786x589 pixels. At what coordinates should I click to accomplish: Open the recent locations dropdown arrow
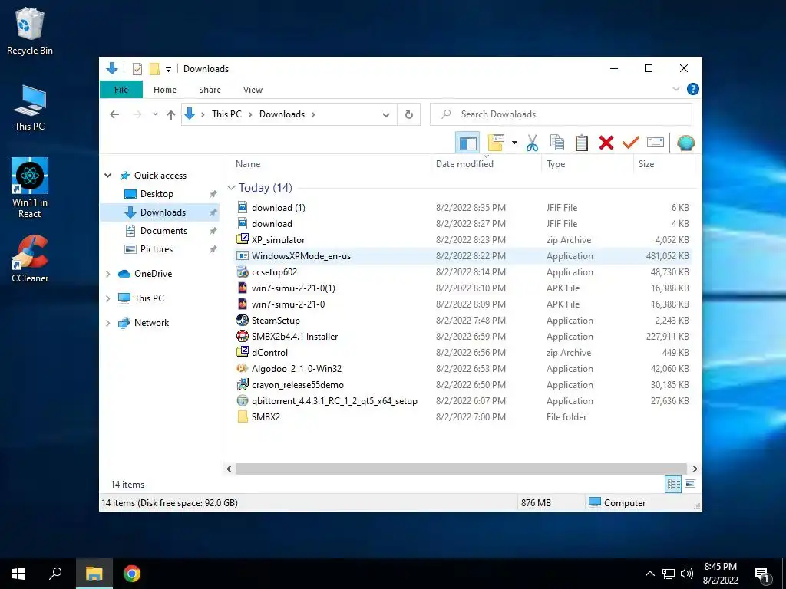(155, 114)
